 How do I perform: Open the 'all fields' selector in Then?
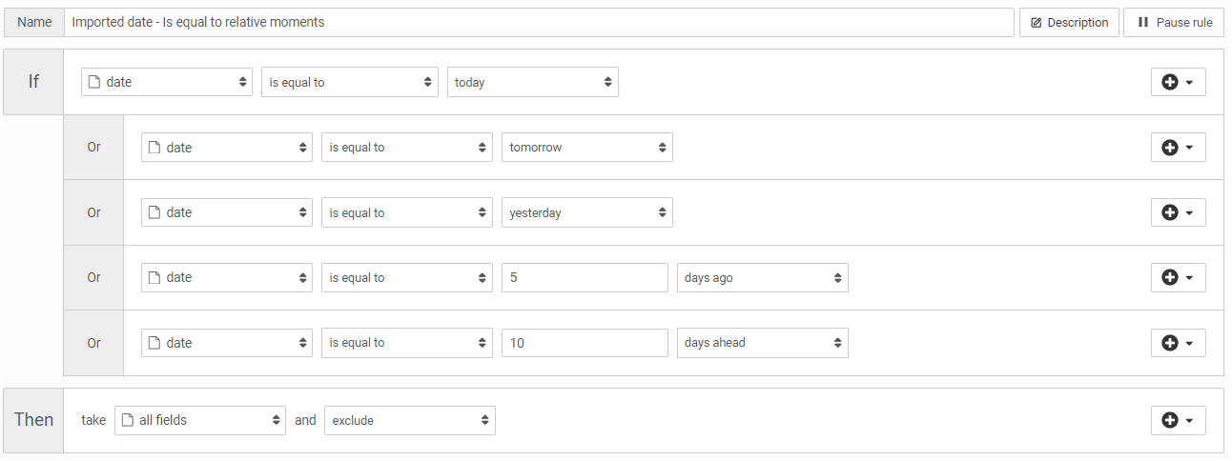(x=199, y=420)
